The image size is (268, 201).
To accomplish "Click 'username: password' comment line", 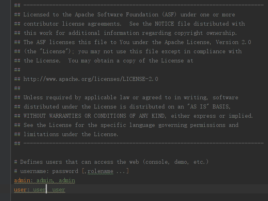I will pyautogui.click(x=71, y=171).
